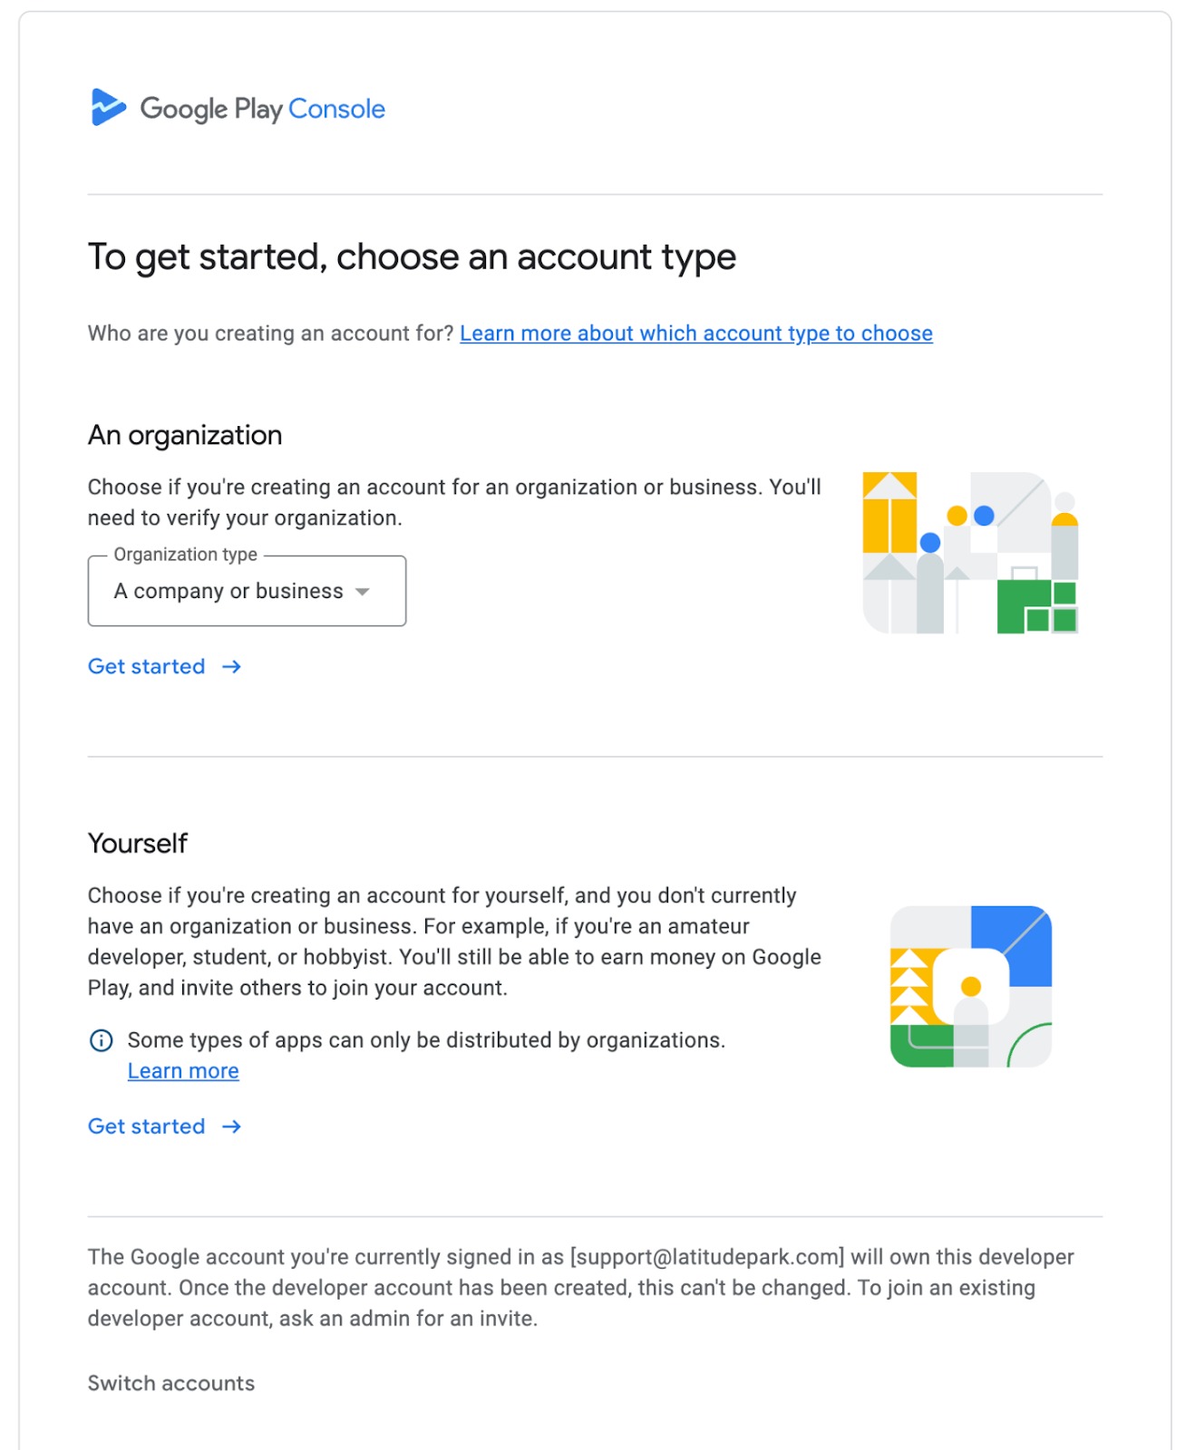Click Get started under An organization
1195x1450 pixels.
click(x=147, y=667)
